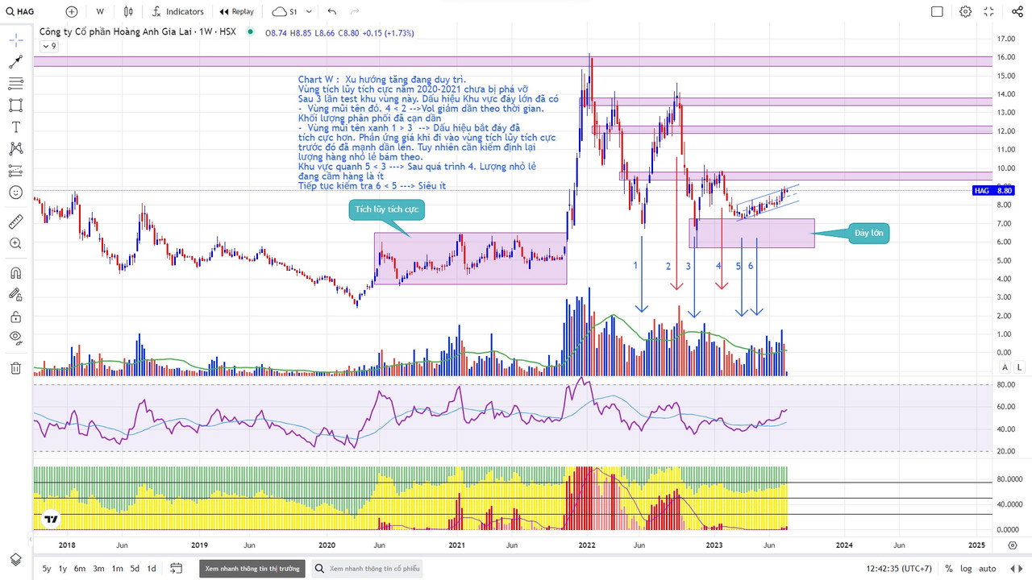Click the cloud S1 layout name
The height and width of the screenshot is (580, 1032).
pos(285,11)
